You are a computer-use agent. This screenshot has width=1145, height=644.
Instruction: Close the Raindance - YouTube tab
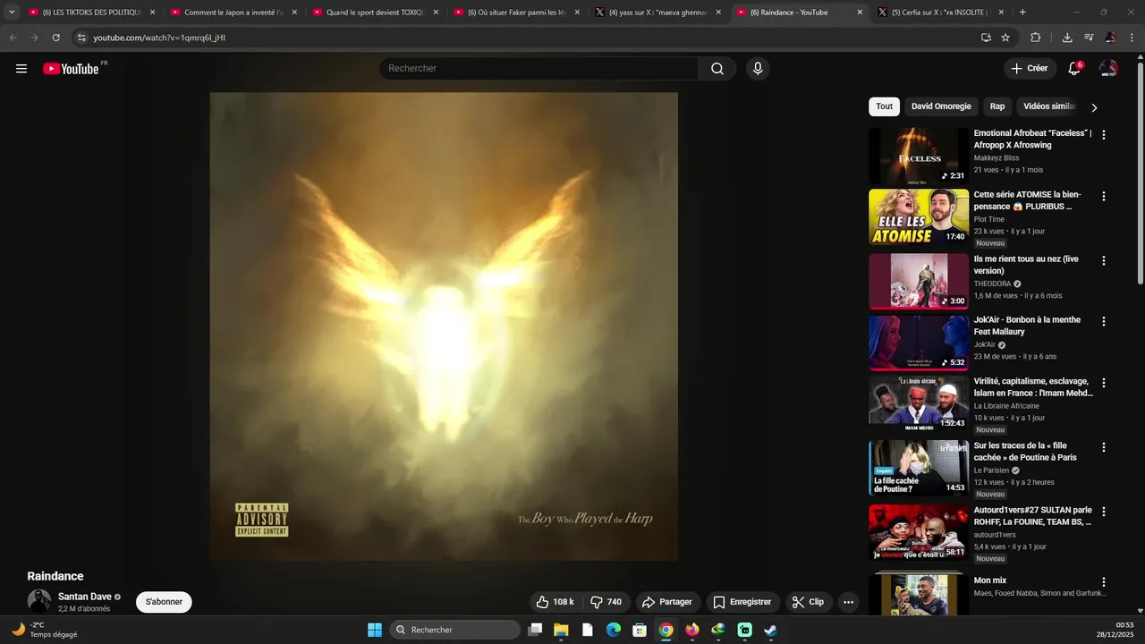tap(860, 13)
